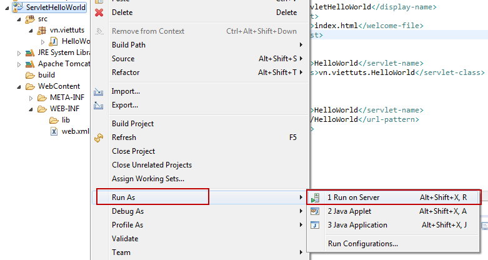Viewport: 488px width, 260px height.
Task: Select the web.xml file icon
Action: (54, 131)
